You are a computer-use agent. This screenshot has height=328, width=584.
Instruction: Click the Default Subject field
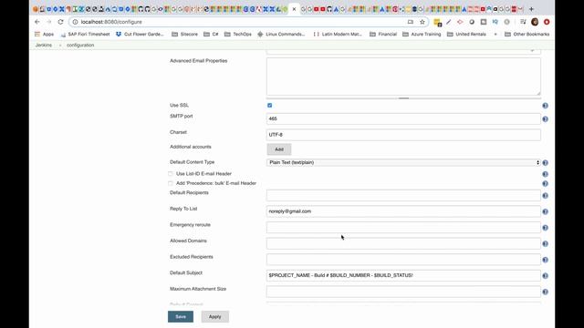point(403,275)
